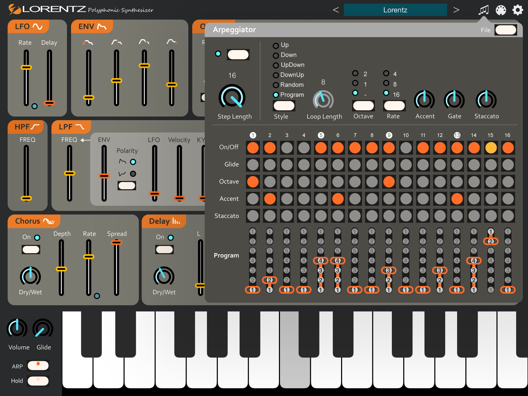Toggle the Chorus On button
The image size is (528, 396).
31,250
